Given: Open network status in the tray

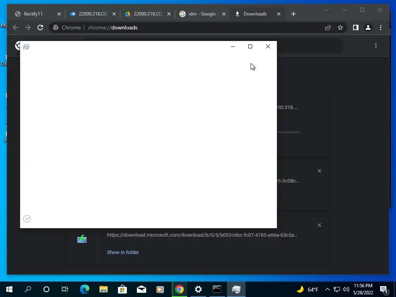Looking at the screenshot, I should (337, 289).
